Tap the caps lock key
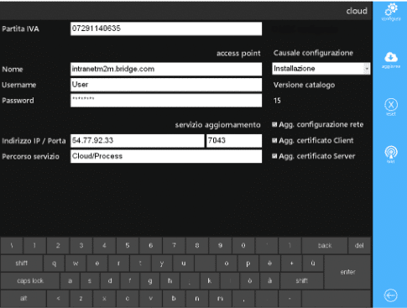Screen dimensions: 407x308 click(x=30, y=280)
